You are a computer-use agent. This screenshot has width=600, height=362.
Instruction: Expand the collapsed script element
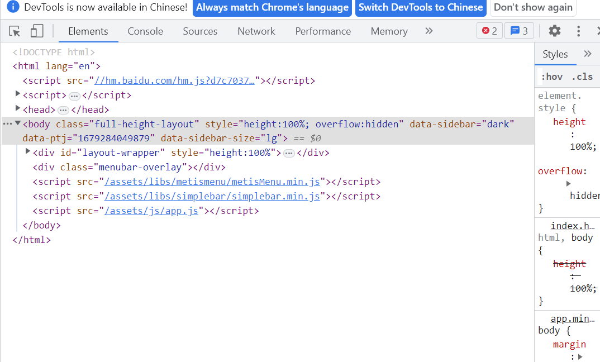pyautogui.click(x=17, y=93)
